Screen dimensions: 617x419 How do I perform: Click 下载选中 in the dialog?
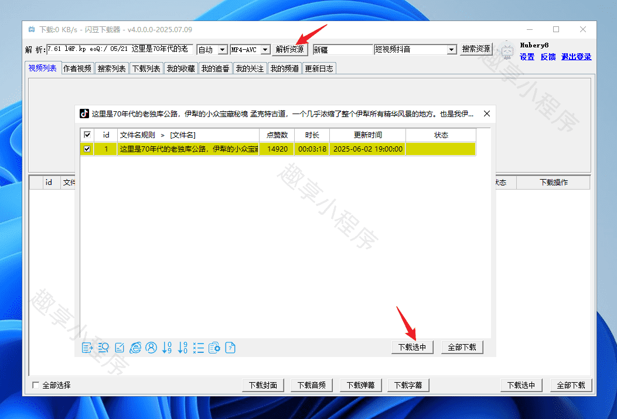413,347
